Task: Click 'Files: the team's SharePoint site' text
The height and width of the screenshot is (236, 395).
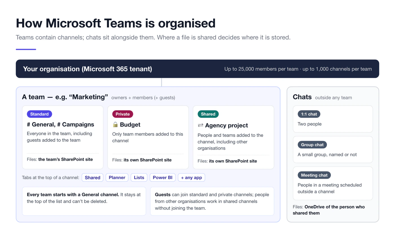Action: pyautogui.click(x=60, y=159)
